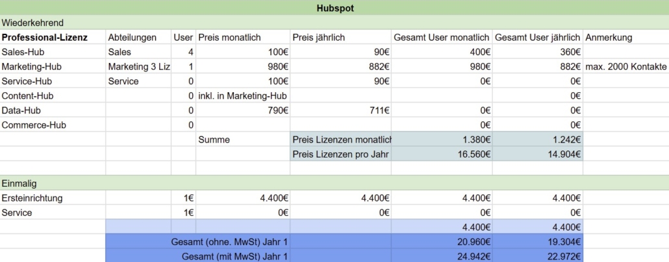Select the Gesamt User jährlich header

point(537,38)
